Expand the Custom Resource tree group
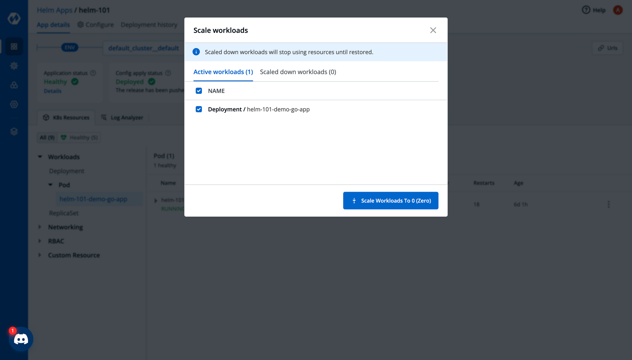The image size is (632, 360). (x=40, y=255)
